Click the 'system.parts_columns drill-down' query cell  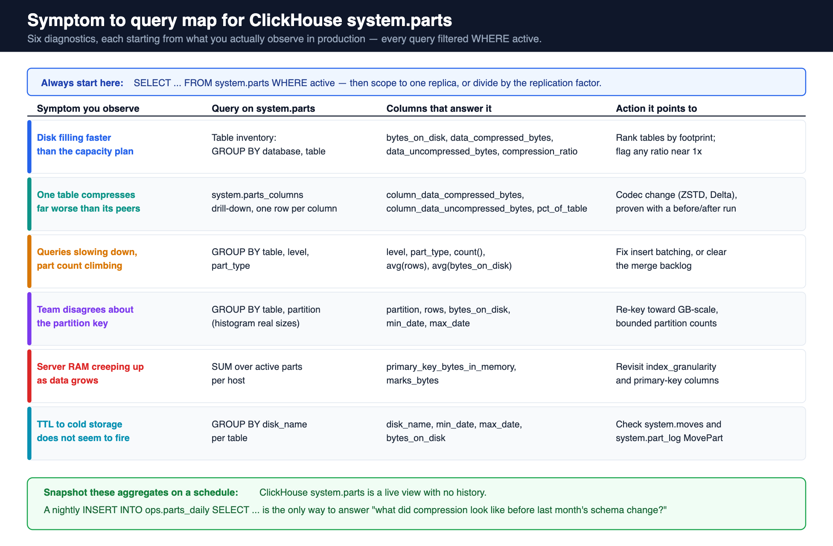tap(274, 201)
